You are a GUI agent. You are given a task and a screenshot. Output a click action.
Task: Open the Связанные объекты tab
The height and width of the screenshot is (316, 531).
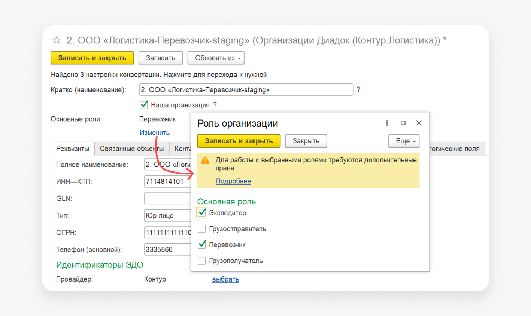[x=132, y=149]
